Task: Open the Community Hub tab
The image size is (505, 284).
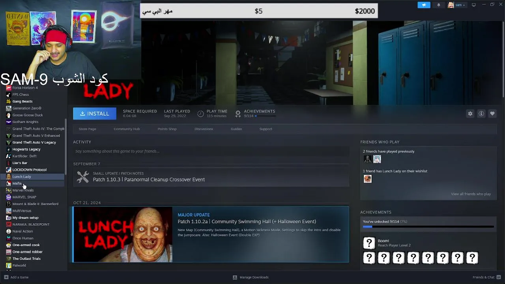Action: [x=127, y=129]
